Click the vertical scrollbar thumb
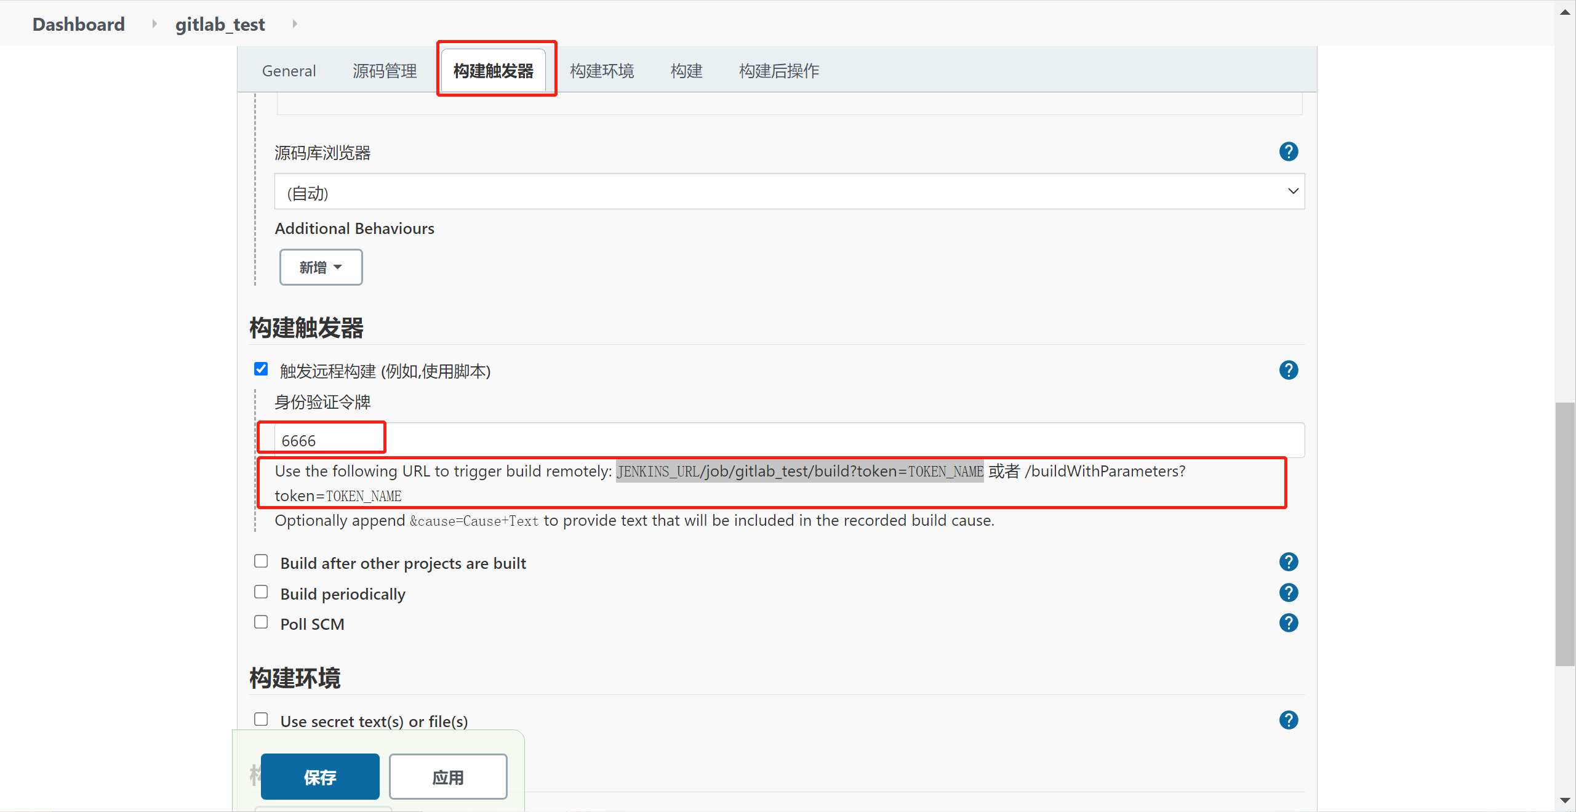 (1564, 533)
